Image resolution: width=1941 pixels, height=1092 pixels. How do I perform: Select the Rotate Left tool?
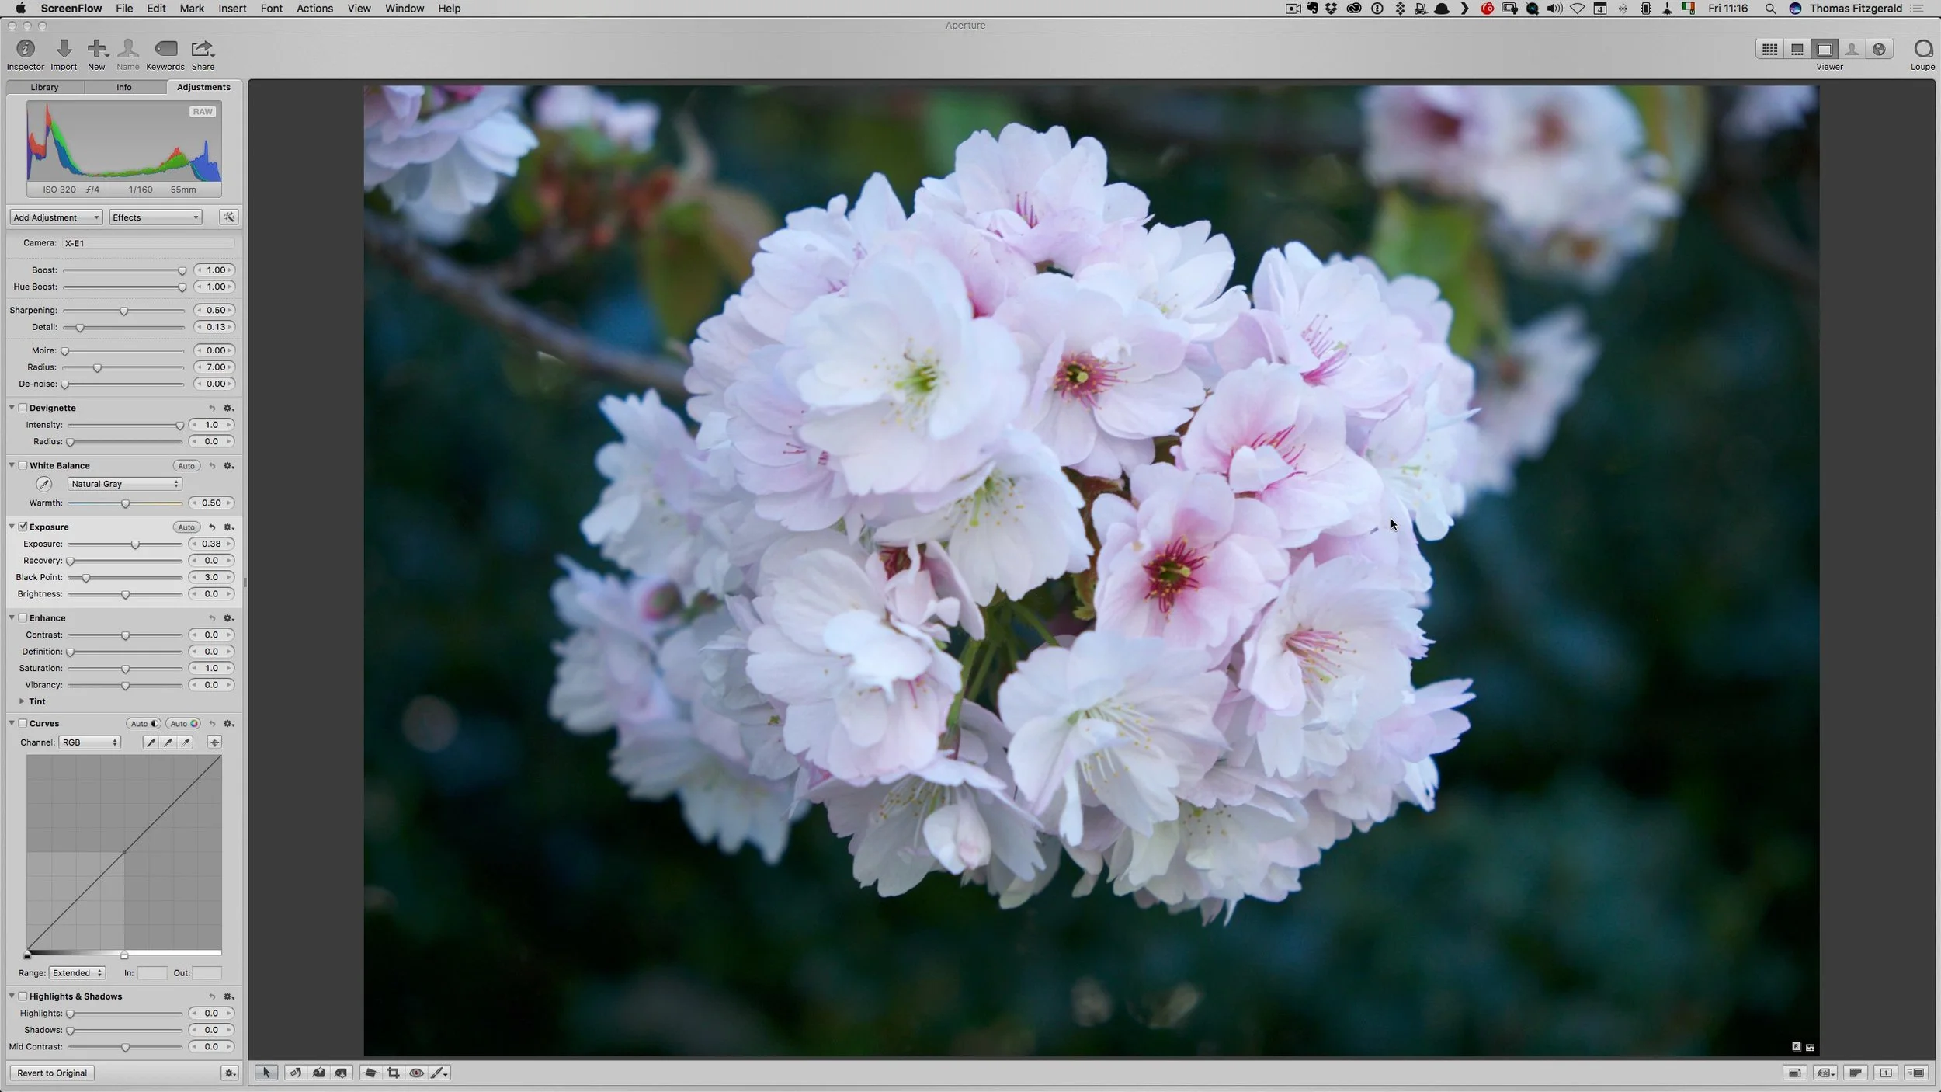coord(295,1073)
